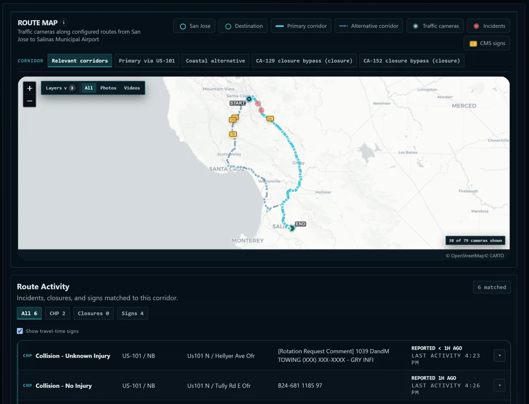Open the Route Map info icon
The height and width of the screenshot is (404, 529).
point(64,22)
